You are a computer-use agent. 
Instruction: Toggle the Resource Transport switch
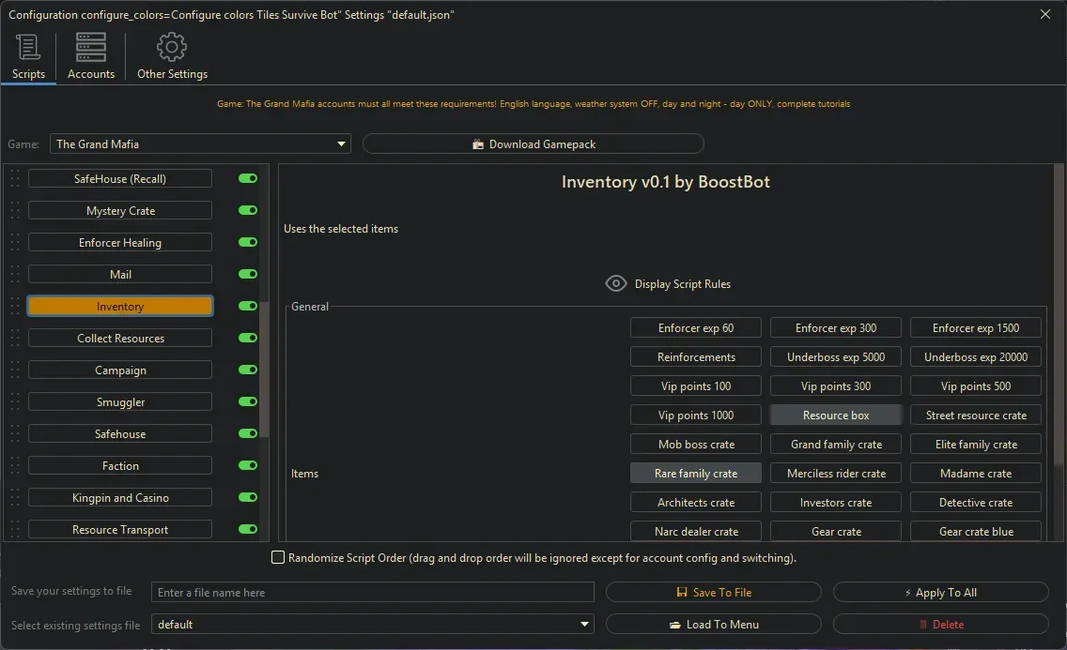coord(248,530)
